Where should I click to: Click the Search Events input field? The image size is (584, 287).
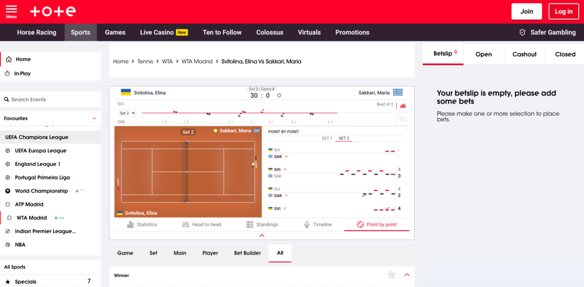[x=51, y=99]
